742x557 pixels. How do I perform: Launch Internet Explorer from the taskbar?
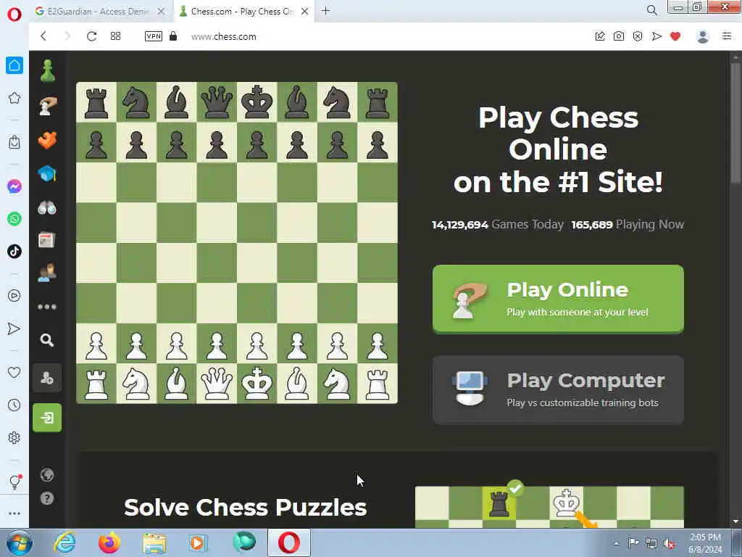pyautogui.click(x=64, y=542)
